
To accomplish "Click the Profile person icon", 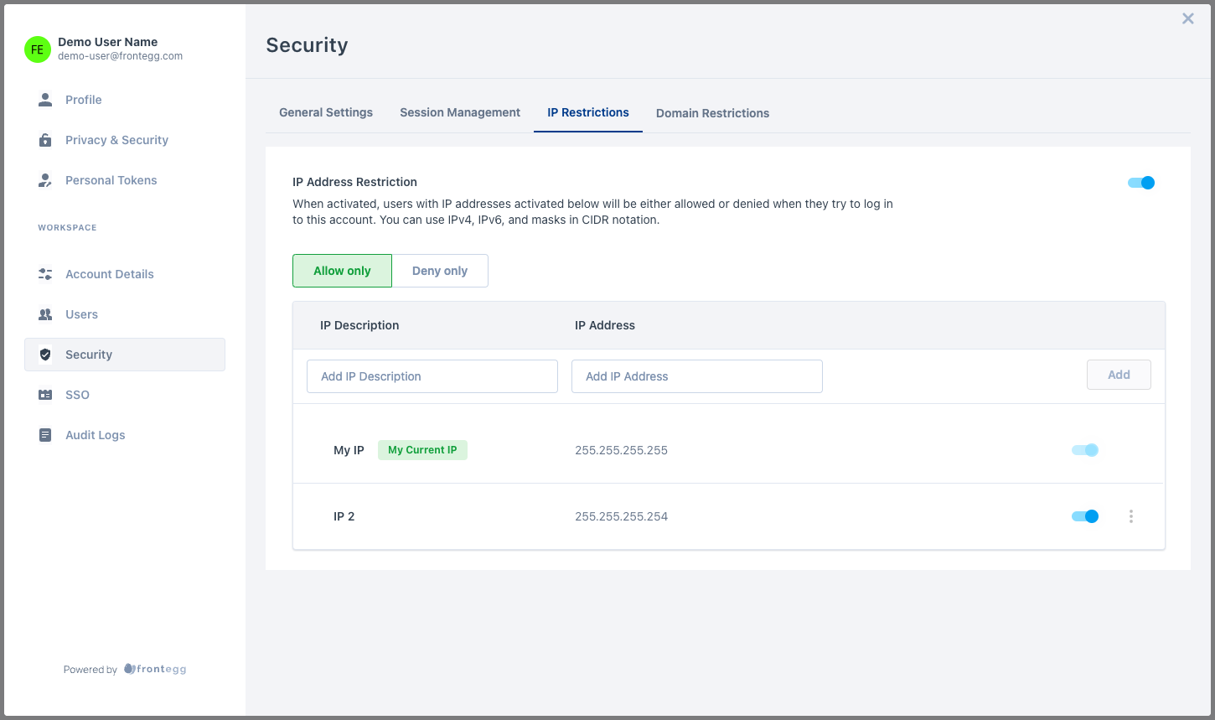I will pyautogui.click(x=45, y=100).
